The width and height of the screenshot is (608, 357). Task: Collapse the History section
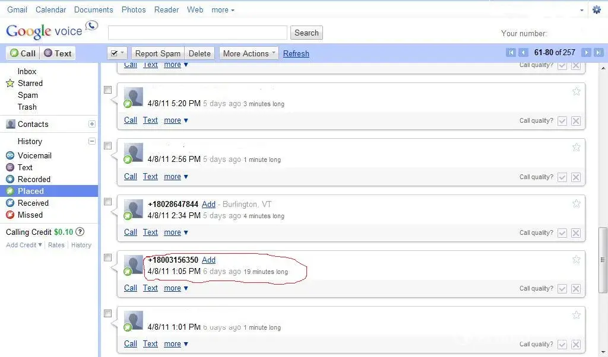[92, 141]
